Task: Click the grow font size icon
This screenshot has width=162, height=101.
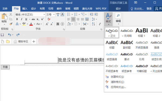Action: point(47,24)
